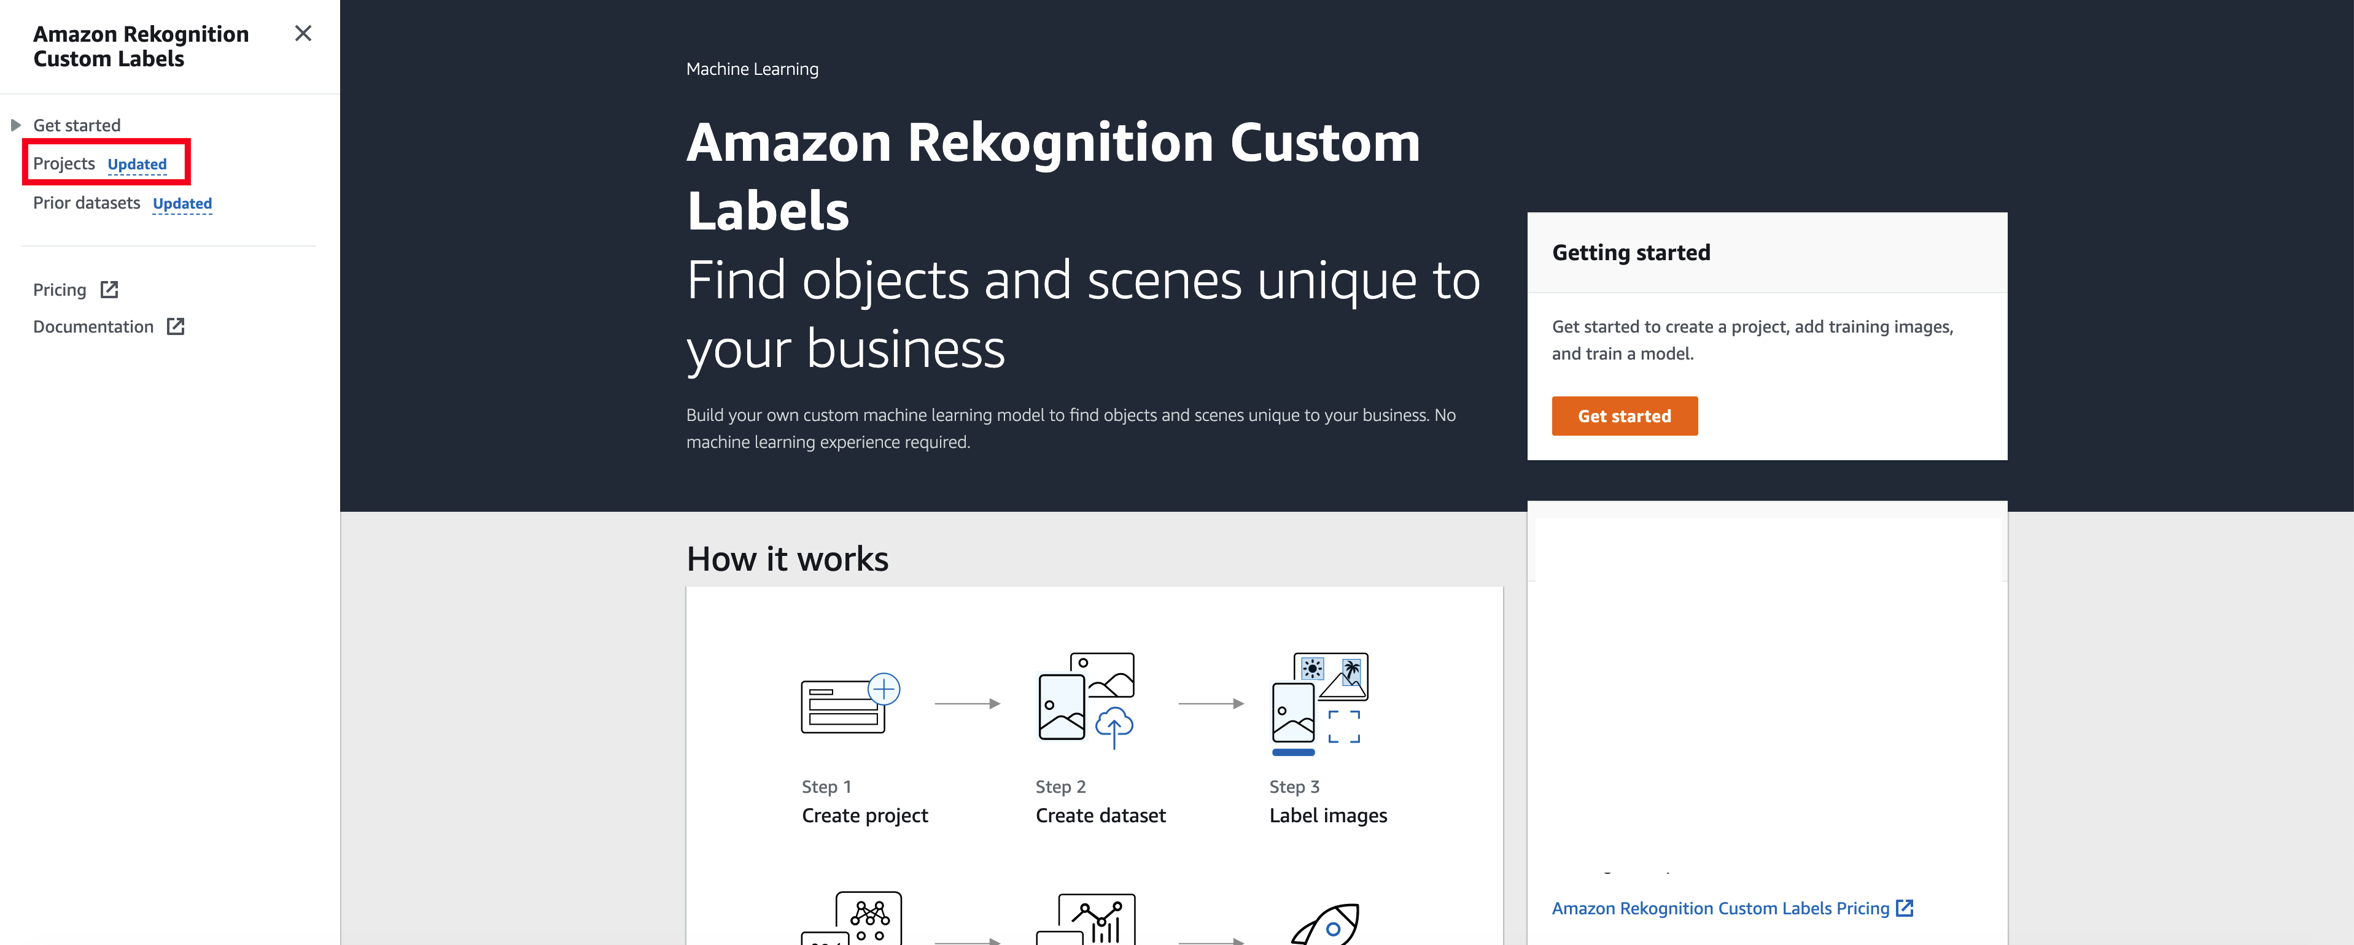2354x945 pixels.
Task: Click the Step 1 Create project icon
Action: click(850, 702)
